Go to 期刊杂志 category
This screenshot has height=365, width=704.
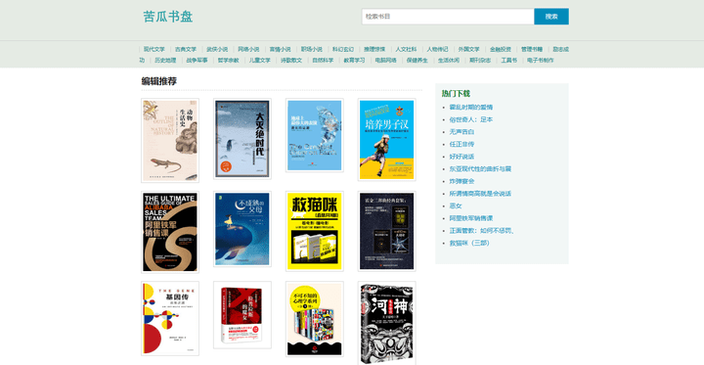(480, 61)
